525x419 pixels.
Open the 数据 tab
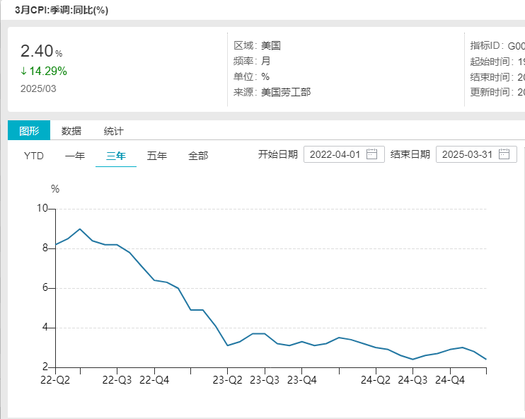click(71, 131)
